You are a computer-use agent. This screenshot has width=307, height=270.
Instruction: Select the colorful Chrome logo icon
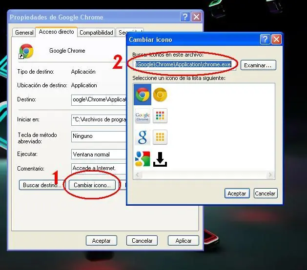[143, 95]
